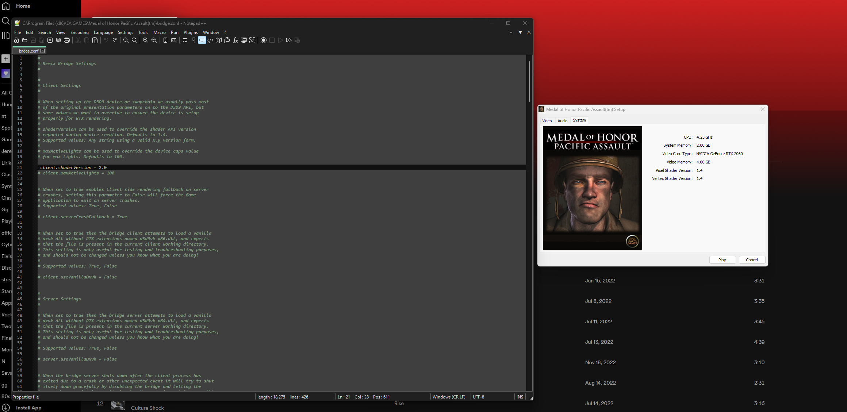
Task: Disable the highlighted indent guide toggle
Action: coord(202,41)
